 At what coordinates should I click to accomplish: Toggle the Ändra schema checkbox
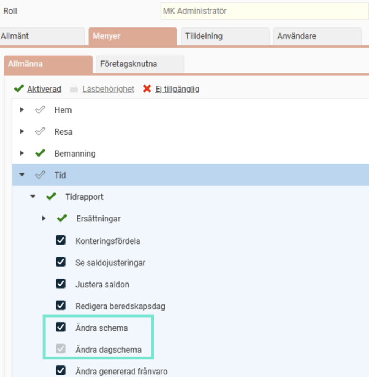click(61, 328)
